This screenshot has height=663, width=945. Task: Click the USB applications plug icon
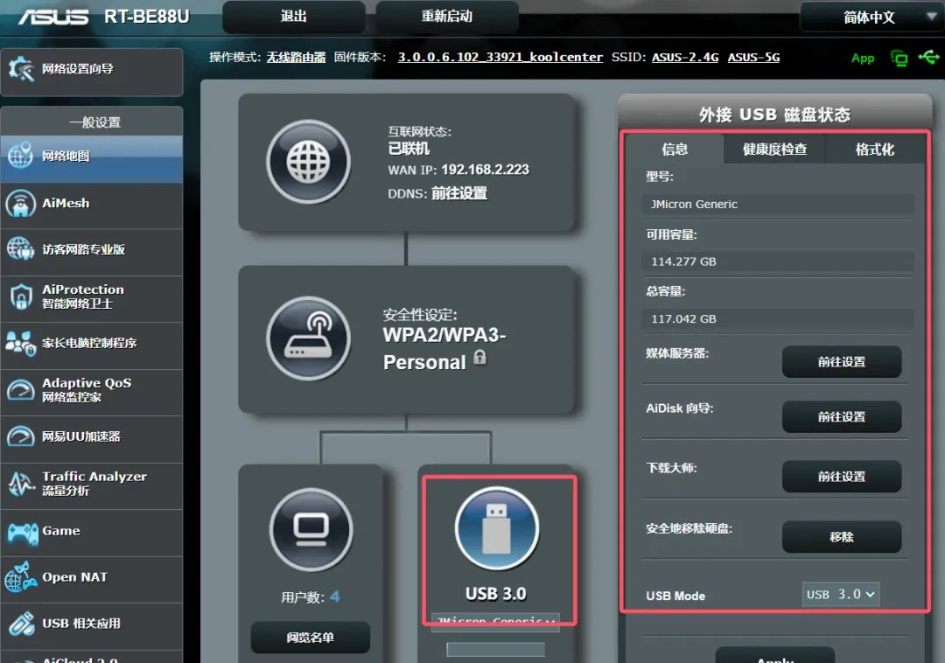coord(22,624)
